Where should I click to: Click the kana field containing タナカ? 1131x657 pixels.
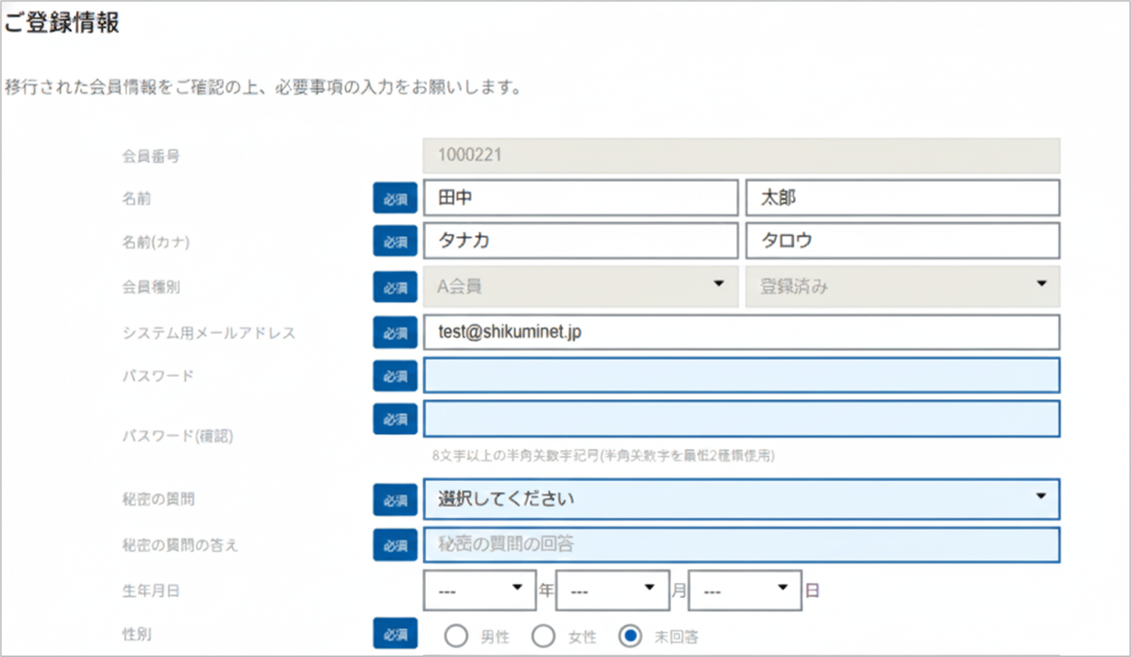click(x=581, y=240)
